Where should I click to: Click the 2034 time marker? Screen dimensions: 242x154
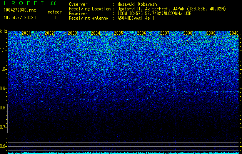click(x=95, y=33)
